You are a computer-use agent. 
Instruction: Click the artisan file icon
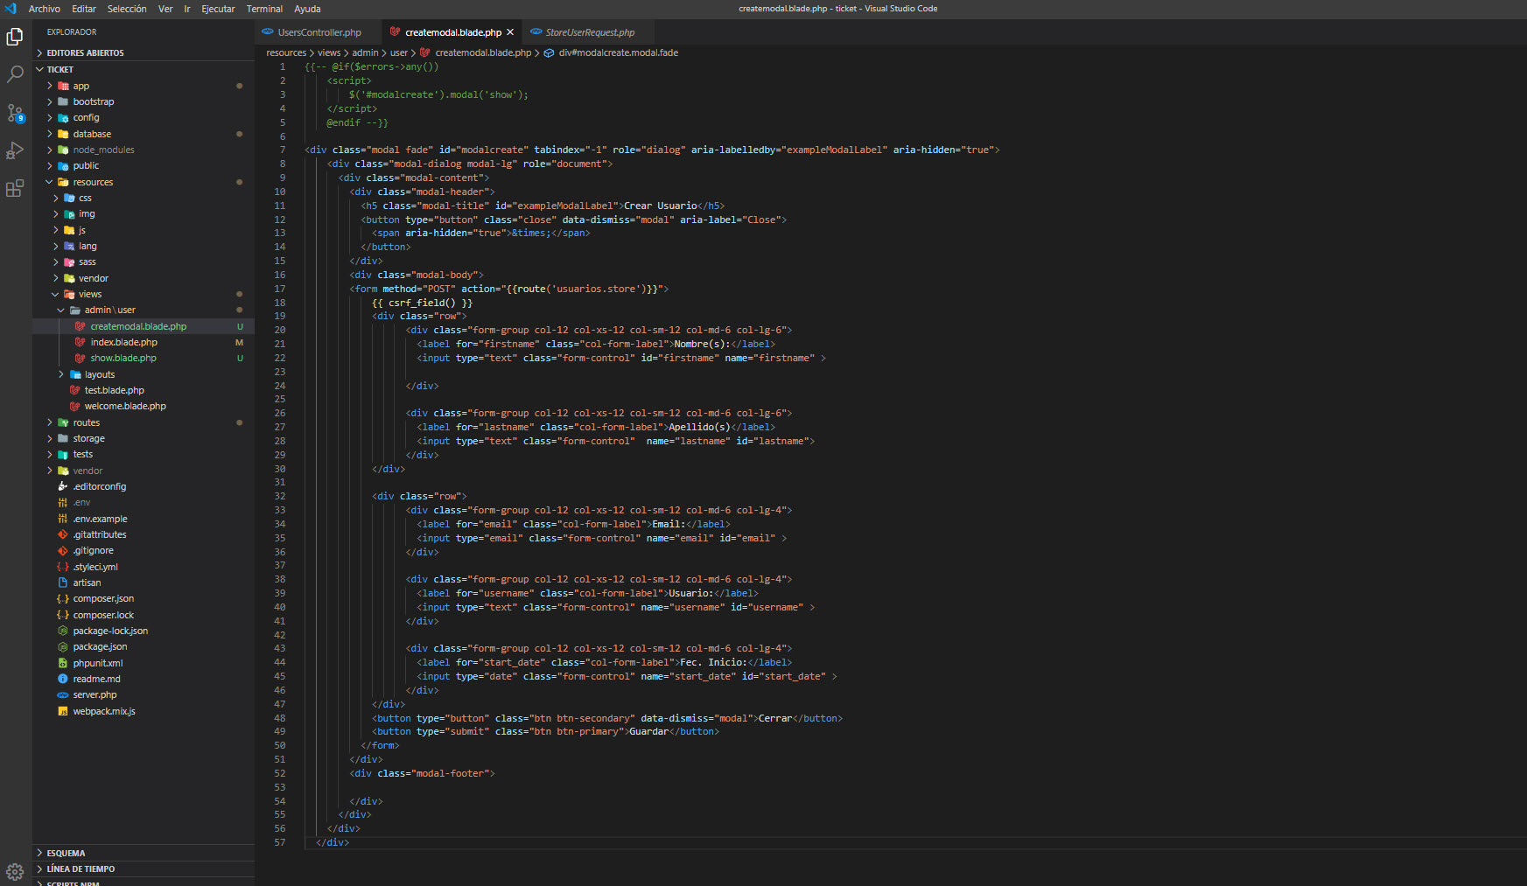(63, 583)
